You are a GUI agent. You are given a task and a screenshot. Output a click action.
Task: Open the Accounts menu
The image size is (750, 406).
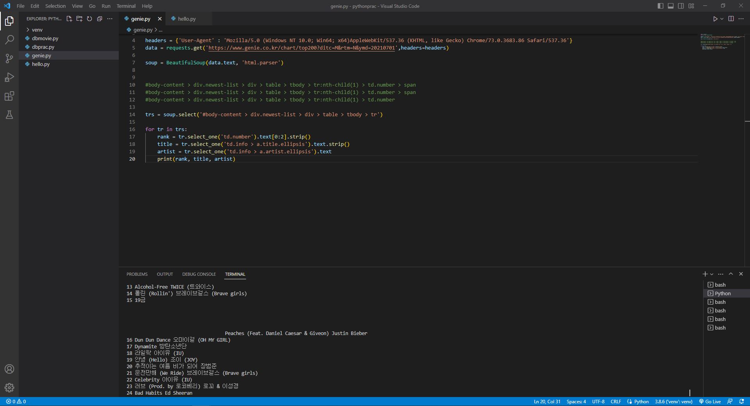click(9, 369)
